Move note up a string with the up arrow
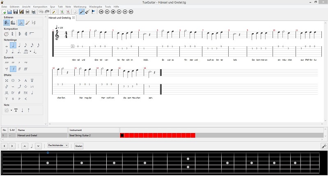Image resolution: width=328 pixels, height=176 pixels. pyautogui.click(x=28, y=111)
